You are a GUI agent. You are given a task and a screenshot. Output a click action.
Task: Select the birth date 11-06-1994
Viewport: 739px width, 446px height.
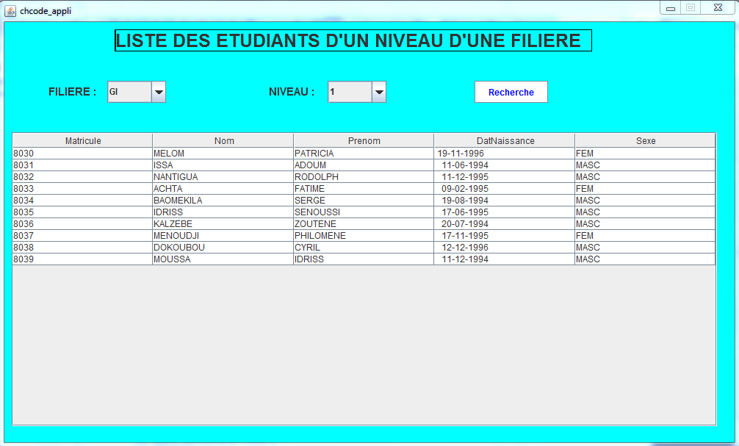(x=504, y=165)
